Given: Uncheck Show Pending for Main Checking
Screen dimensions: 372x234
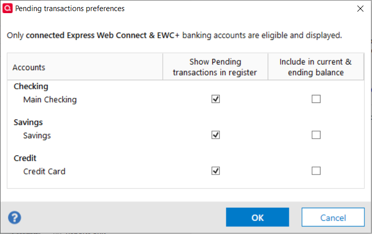Looking at the screenshot, I should tap(216, 99).
